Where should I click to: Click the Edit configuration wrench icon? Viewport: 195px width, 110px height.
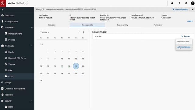(173, 9)
